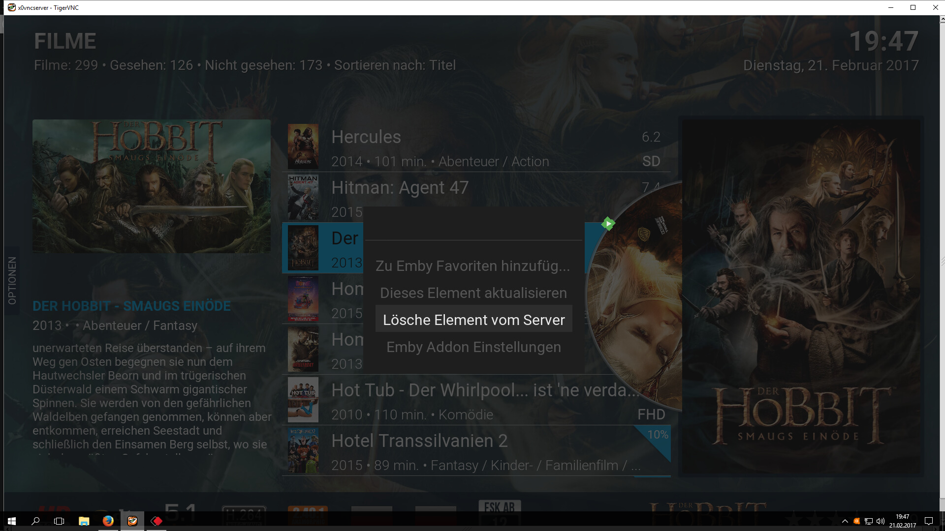The width and height of the screenshot is (945, 531).
Task: Click the TigerVNC title bar icon
Action: click(x=11, y=7)
